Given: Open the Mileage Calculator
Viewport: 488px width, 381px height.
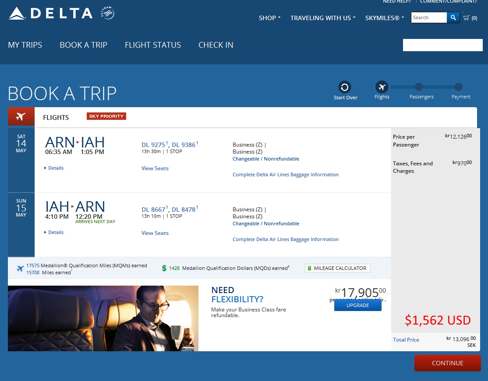Looking at the screenshot, I should 337,268.
